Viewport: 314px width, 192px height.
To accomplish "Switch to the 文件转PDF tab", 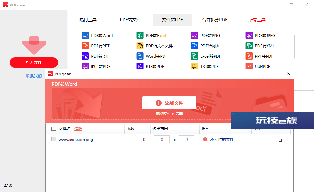I will [172, 20].
